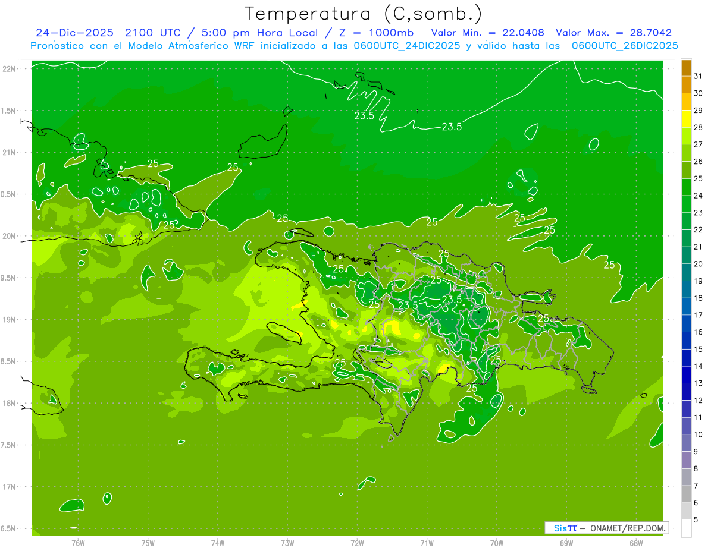This screenshot has width=714, height=551.
Task: Select the "0600UTC_26DIC2025" valid-until time
Action: [x=625, y=45]
